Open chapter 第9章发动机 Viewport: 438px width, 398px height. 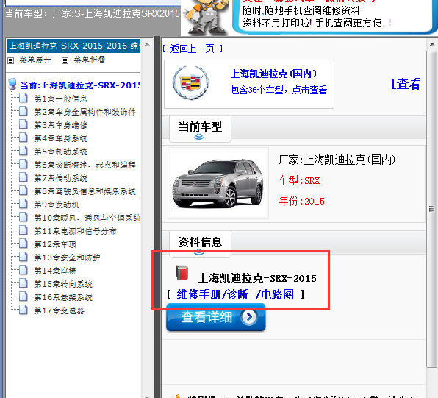pos(57,205)
